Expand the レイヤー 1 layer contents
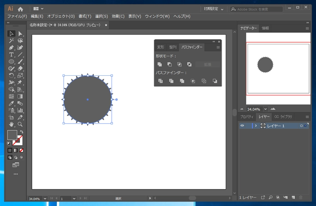This screenshot has width=316, height=206. pyautogui.click(x=256, y=125)
